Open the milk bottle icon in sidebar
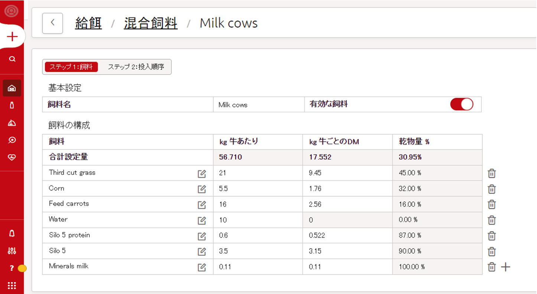This screenshot has height=294, width=537. click(12, 105)
